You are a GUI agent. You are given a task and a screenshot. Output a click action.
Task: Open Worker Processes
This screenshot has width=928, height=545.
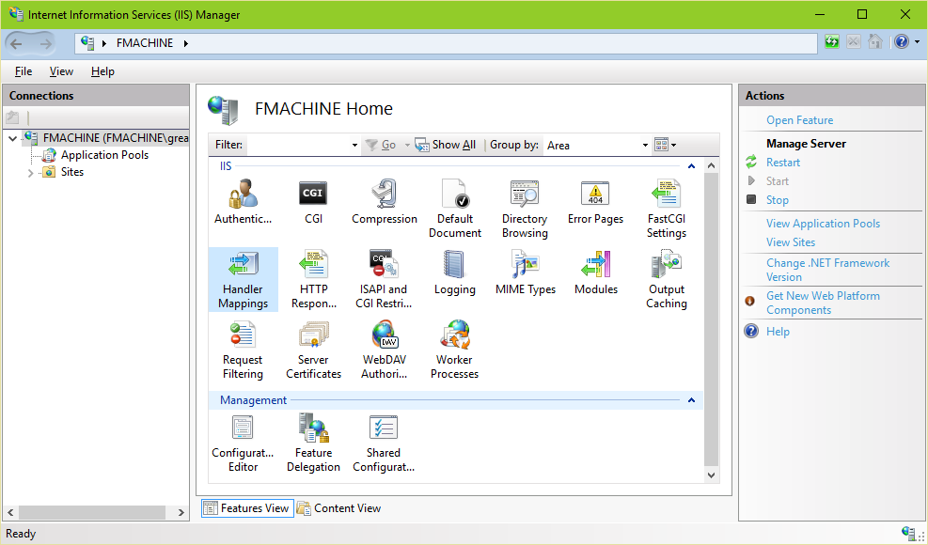(x=454, y=349)
